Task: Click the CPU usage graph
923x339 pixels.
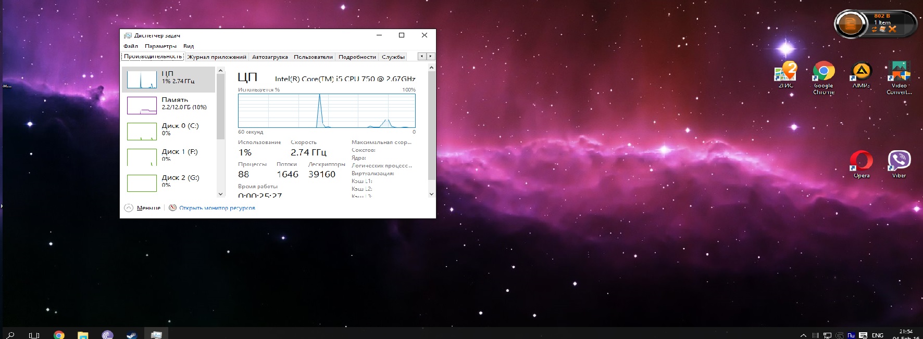Action: pos(327,111)
